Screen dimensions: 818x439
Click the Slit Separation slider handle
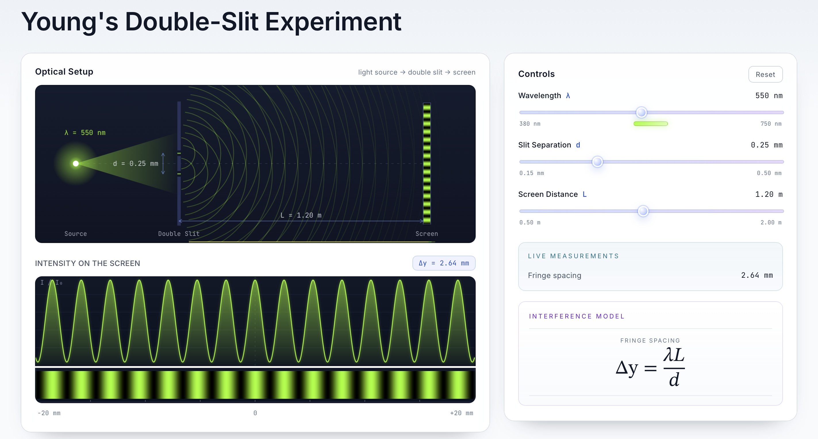[x=597, y=162]
